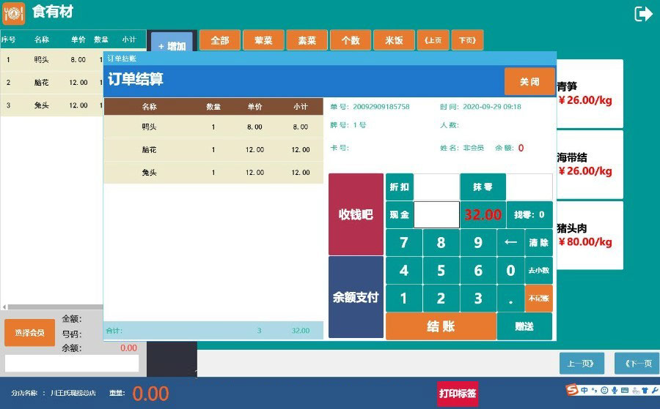
Task: Open Sogou input method logo in tray
Action: pos(571,390)
